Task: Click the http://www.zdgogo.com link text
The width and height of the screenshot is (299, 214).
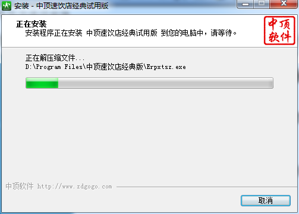Action: [74, 187]
